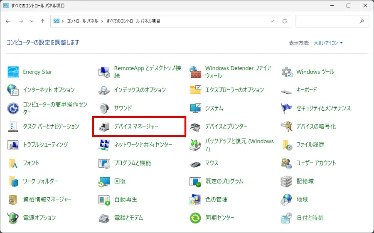374x233 pixels.
Task: Open the 日付と時刻 link text
Action: tap(310, 218)
